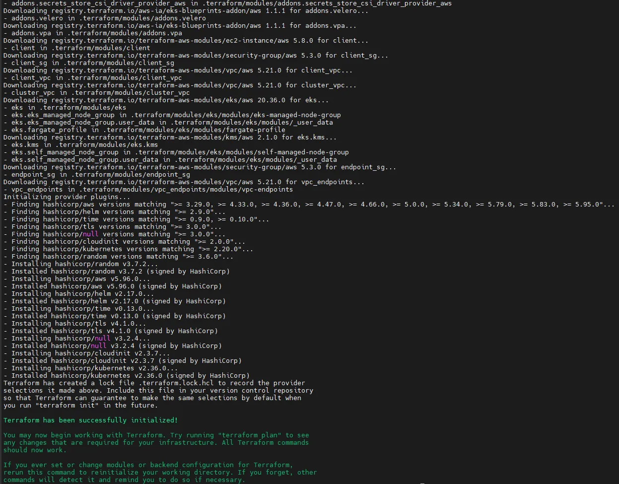
Task: Click the line 'Installing hashicorp/aws v5.96.0...'
Action: [x=77, y=279]
